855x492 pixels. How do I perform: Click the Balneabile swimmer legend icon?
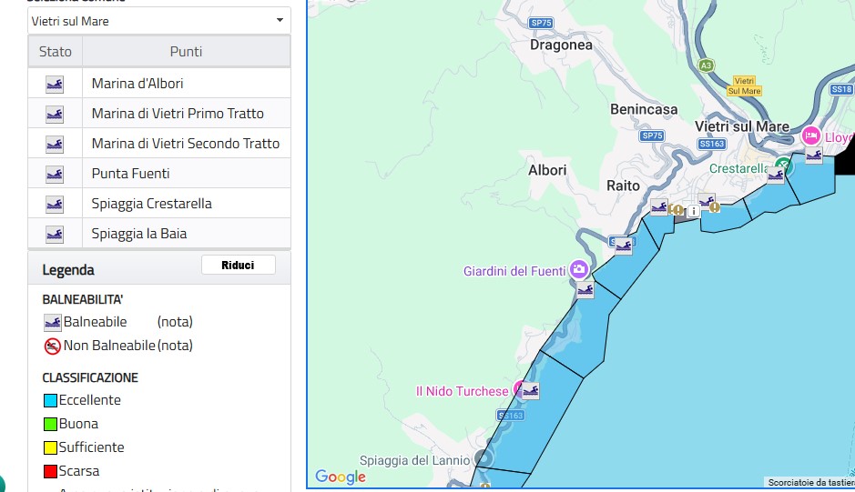[52, 323]
